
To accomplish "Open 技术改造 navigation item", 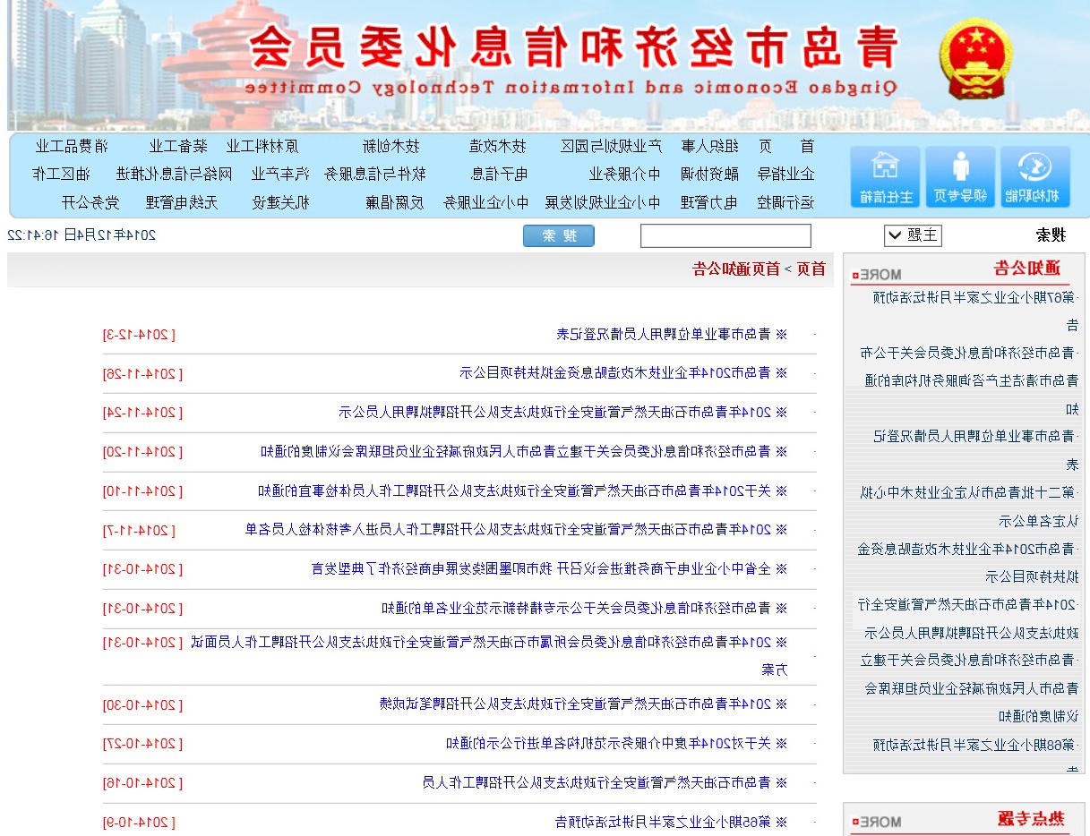I will 498,147.
